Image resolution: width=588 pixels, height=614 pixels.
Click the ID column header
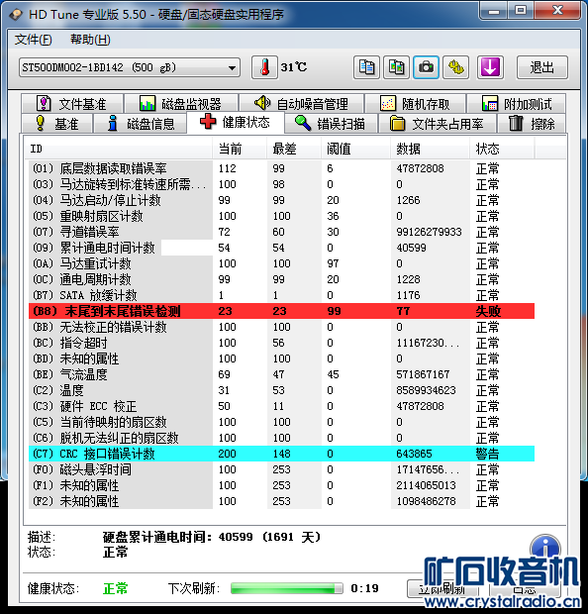pos(118,149)
